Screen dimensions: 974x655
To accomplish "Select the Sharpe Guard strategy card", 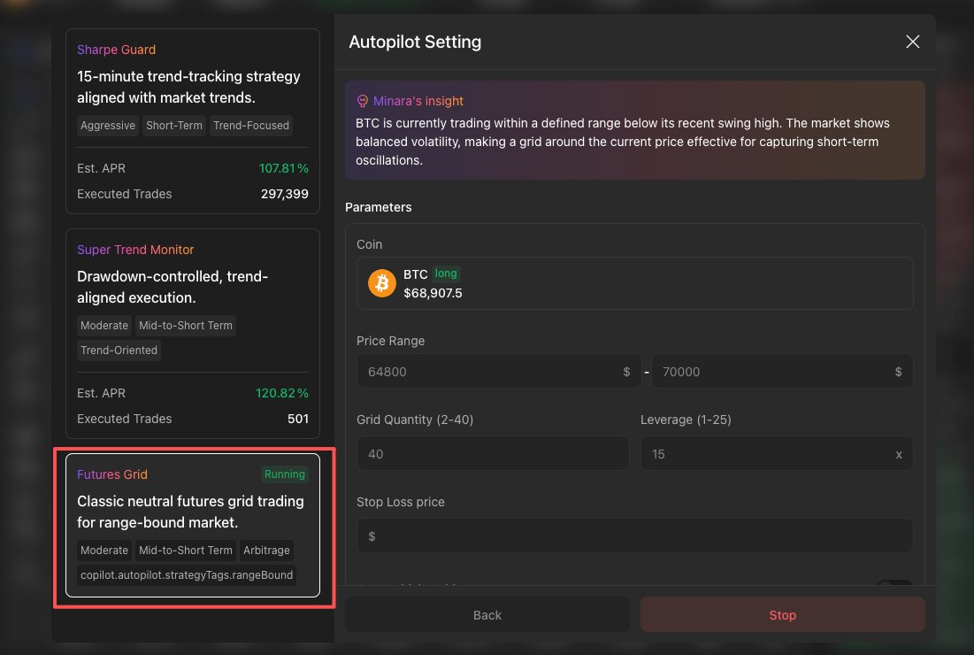I will (193, 121).
